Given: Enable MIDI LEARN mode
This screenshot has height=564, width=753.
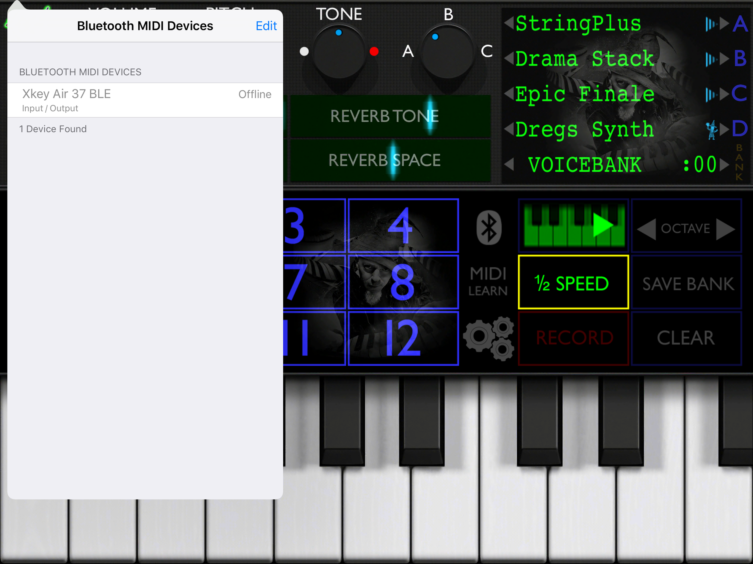Looking at the screenshot, I should coord(488,282).
